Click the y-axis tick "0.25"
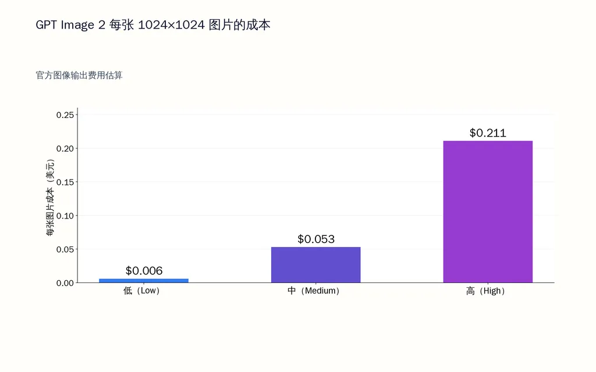 pos(65,115)
